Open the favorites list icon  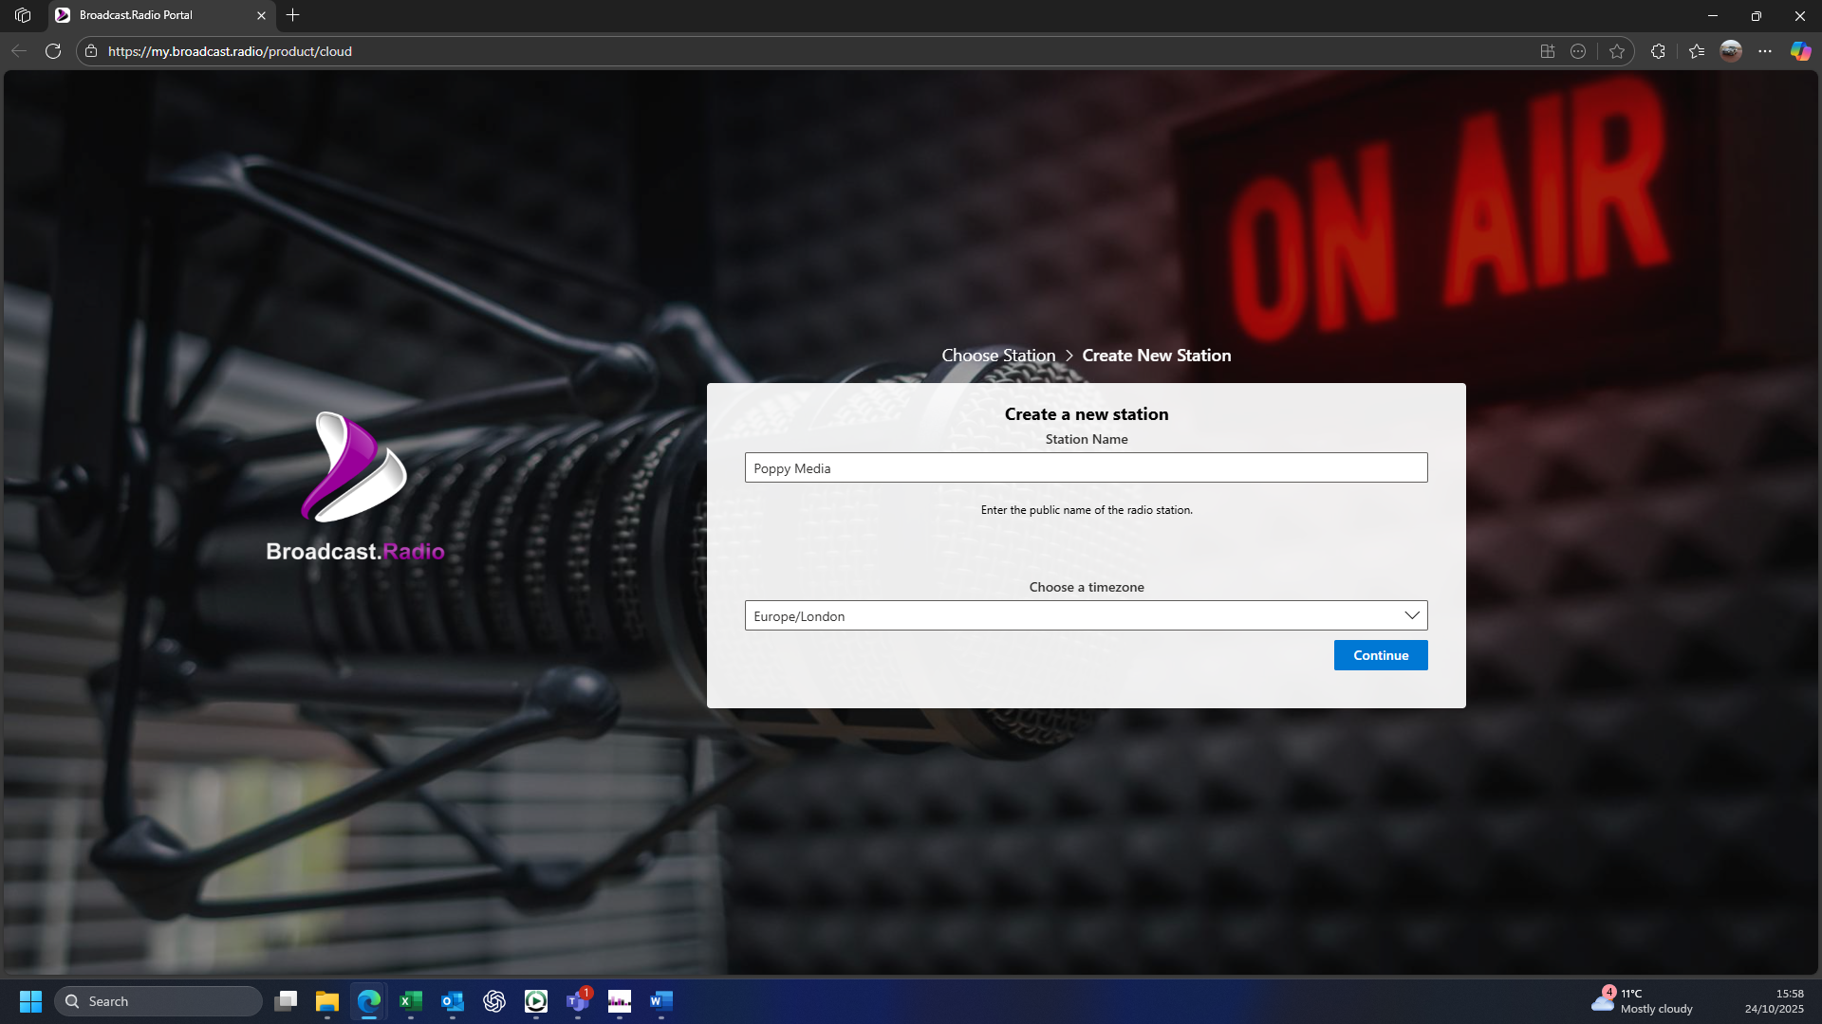[1697, 51]
